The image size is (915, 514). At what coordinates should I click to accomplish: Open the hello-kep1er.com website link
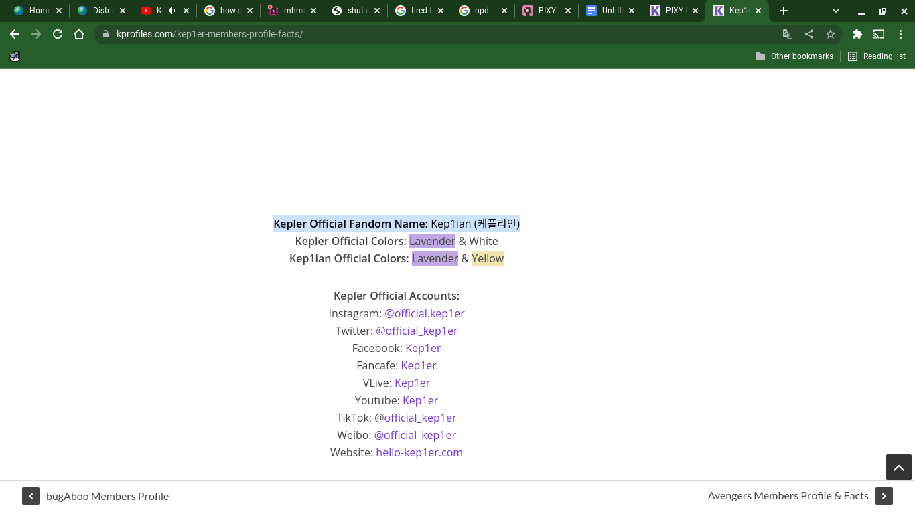pyautogui.click(x=419, y=452)
